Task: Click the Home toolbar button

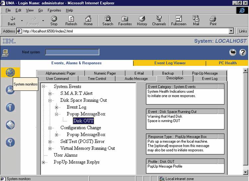Action: click(88, 21)
